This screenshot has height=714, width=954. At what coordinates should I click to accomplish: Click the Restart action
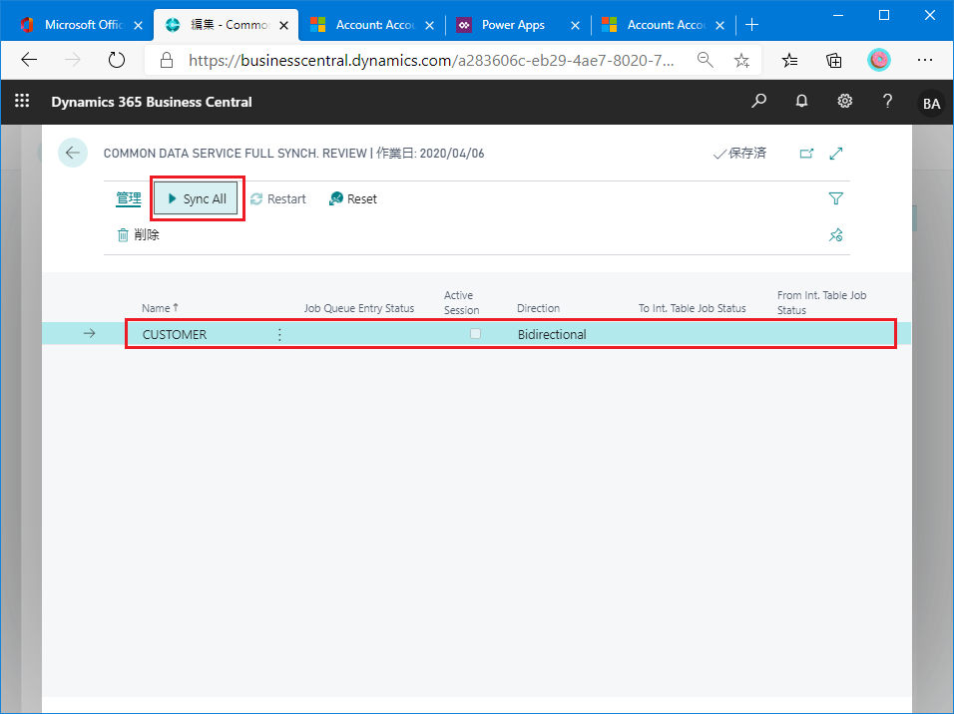click(x=278, y=199)
